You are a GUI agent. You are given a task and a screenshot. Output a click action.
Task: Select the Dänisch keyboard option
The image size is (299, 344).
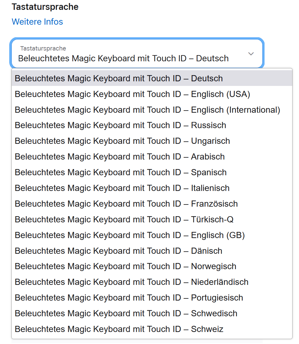click(152, 251)
